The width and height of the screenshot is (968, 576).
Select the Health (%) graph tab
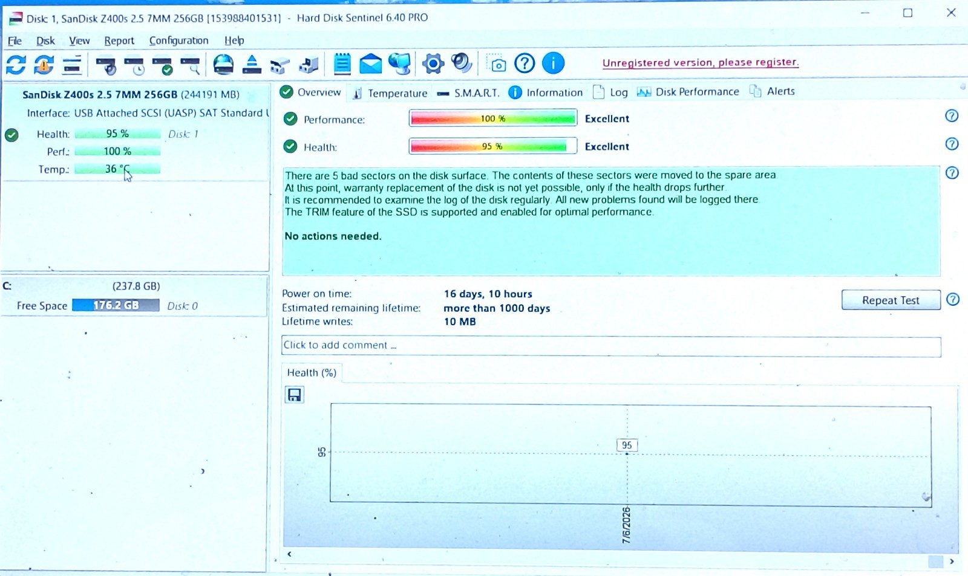pos(312,373)
